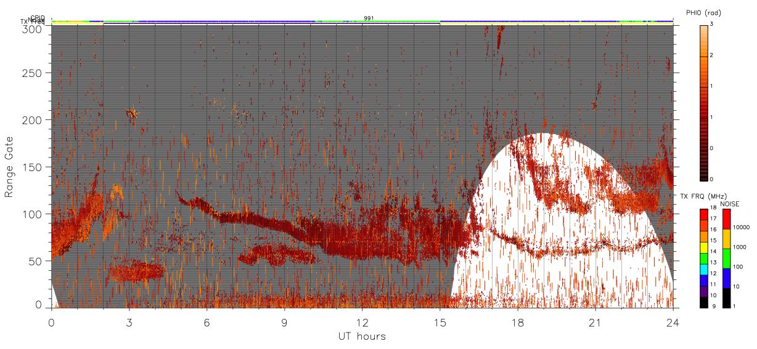
Task: Click the yellow segment of NOISE colorbar
Action: coord(727,239)
